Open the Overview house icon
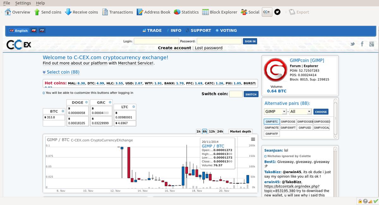379x205 pixels. [x=8, y=12]
